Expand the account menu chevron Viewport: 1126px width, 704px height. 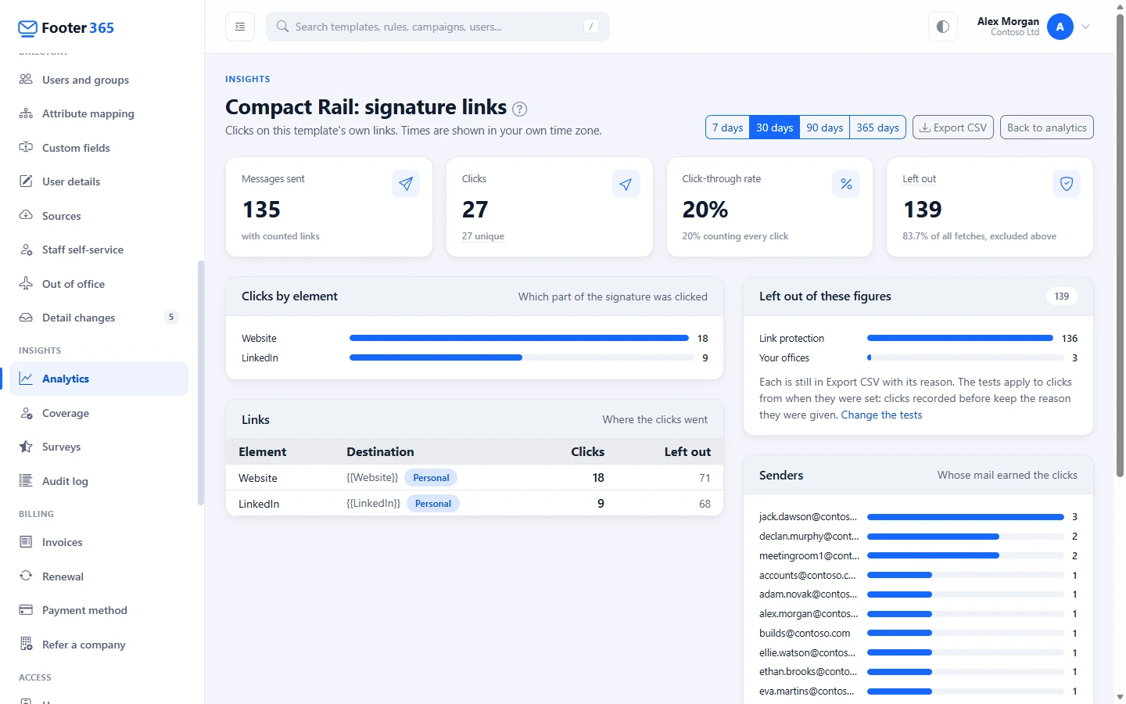pyautogui.click(x=1085, y=27)
